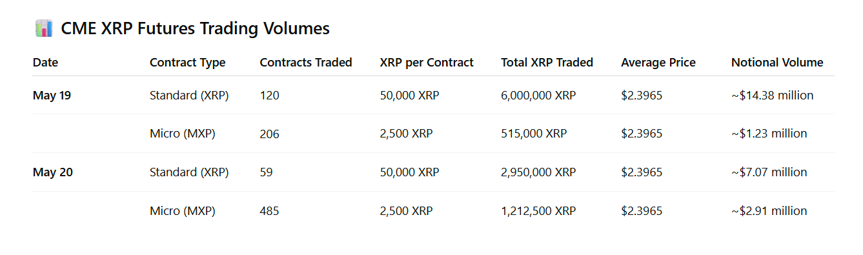Click the ~$2.91 million notional value
The height and width of the screenshot is (255, 863).
(769, 211)
